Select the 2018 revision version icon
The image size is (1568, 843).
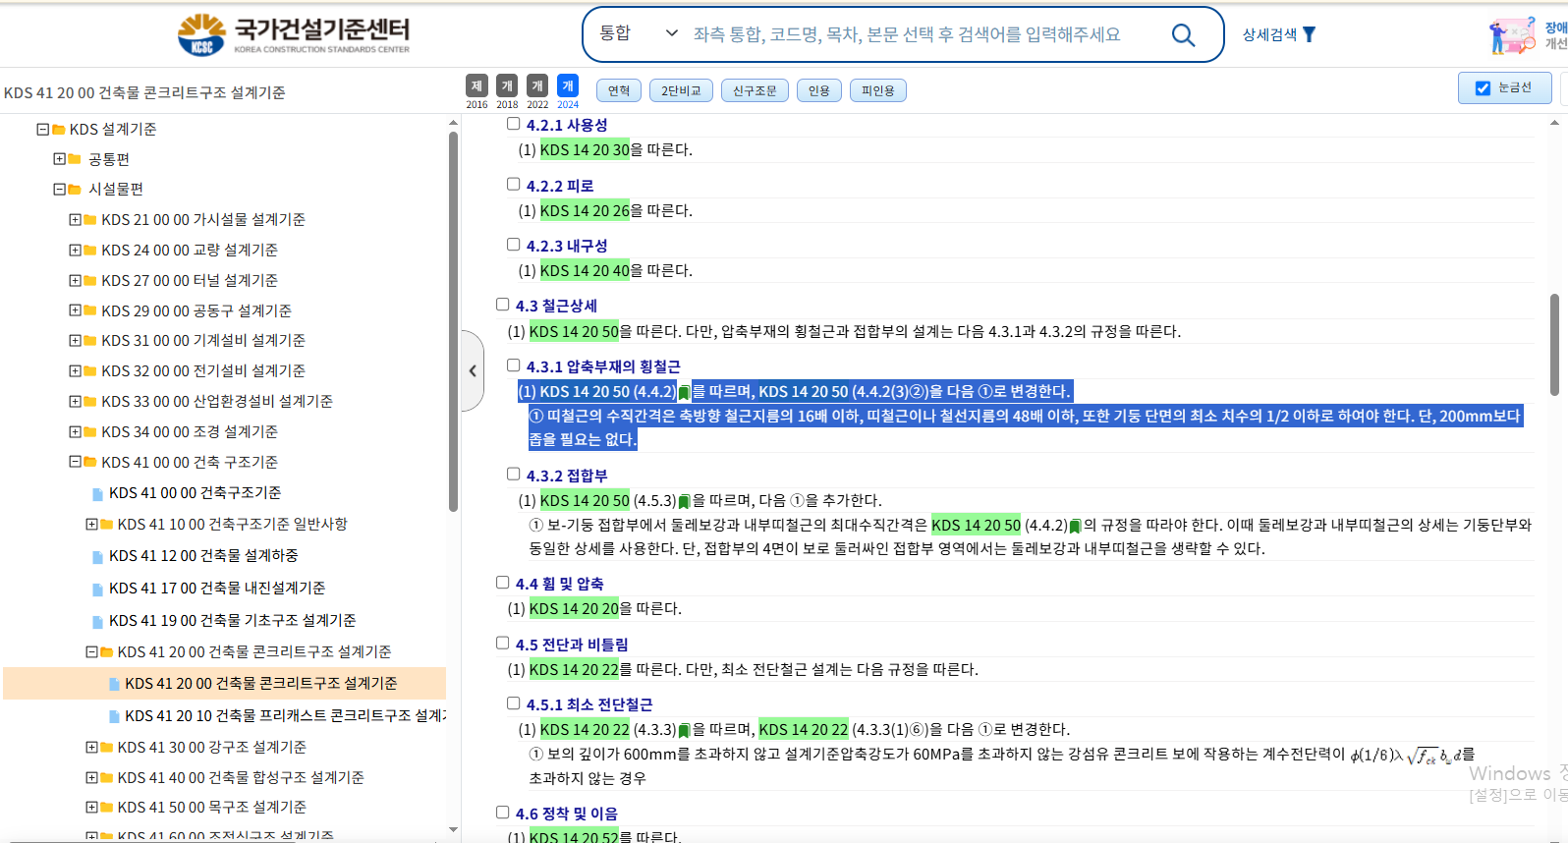(507, 86)
